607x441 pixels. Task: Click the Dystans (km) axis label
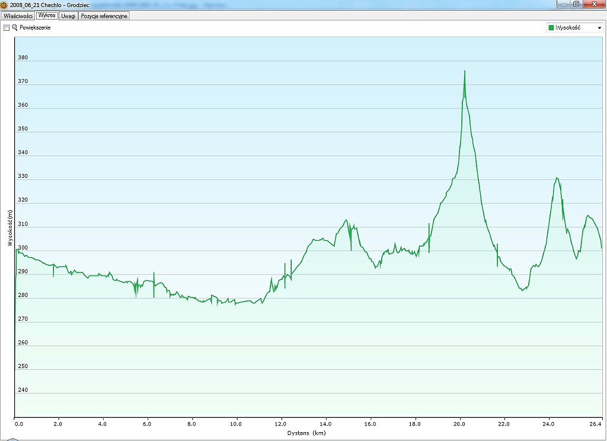click(306, 433)
